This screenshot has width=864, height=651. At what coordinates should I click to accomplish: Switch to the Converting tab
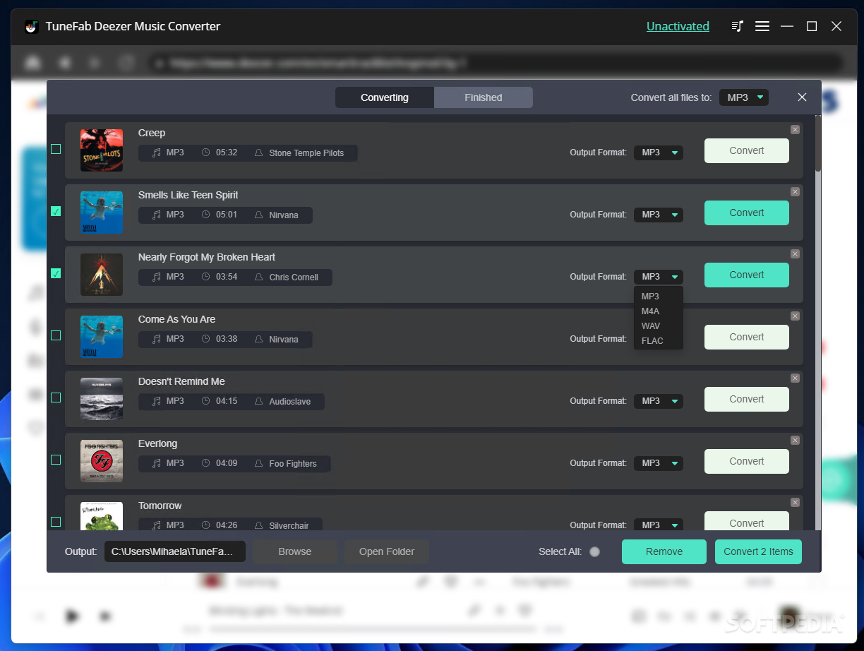[x=385, y=97]
